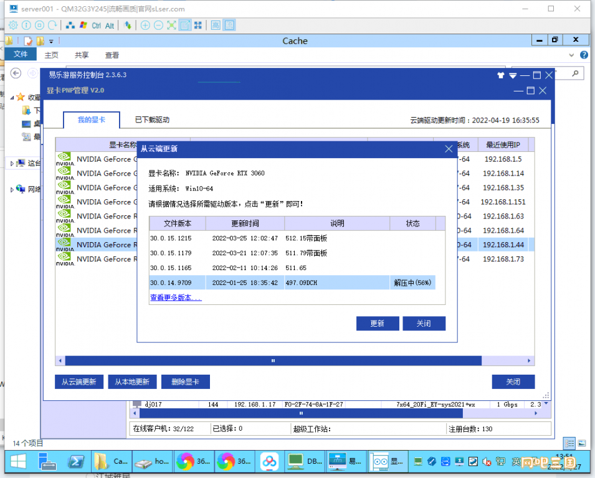Open Windows Start button
Screen dimensions: 595x478
(19, 461)
